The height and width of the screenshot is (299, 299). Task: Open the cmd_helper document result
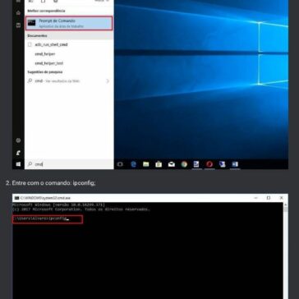click(x=45, y=54)
